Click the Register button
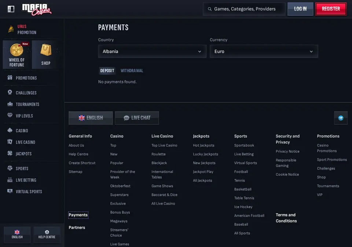Screen dimensions: 352x247 coord(331,9)
